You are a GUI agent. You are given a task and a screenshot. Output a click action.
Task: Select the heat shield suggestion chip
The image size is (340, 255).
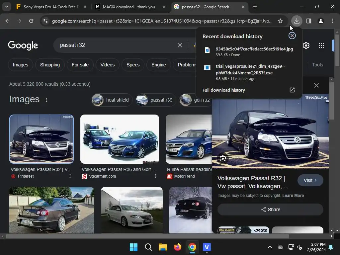pos(112,100)
